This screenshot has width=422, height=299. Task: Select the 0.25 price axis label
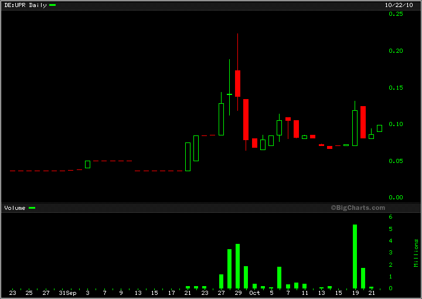396,14
